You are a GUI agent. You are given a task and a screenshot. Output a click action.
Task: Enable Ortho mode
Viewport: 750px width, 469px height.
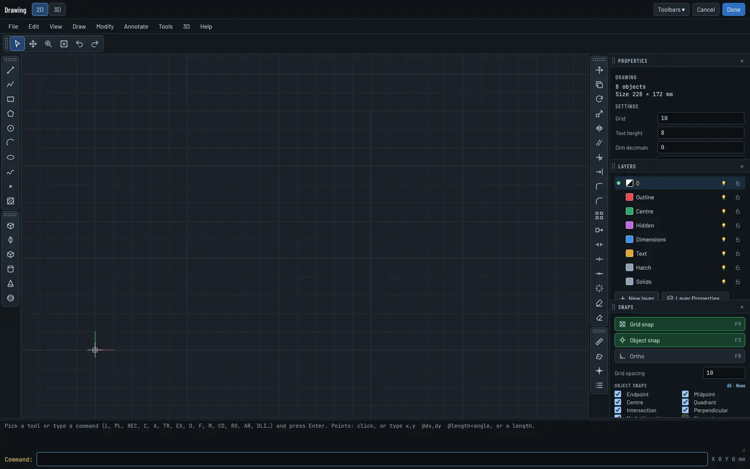pyautogui.click(x=680, y=356)
